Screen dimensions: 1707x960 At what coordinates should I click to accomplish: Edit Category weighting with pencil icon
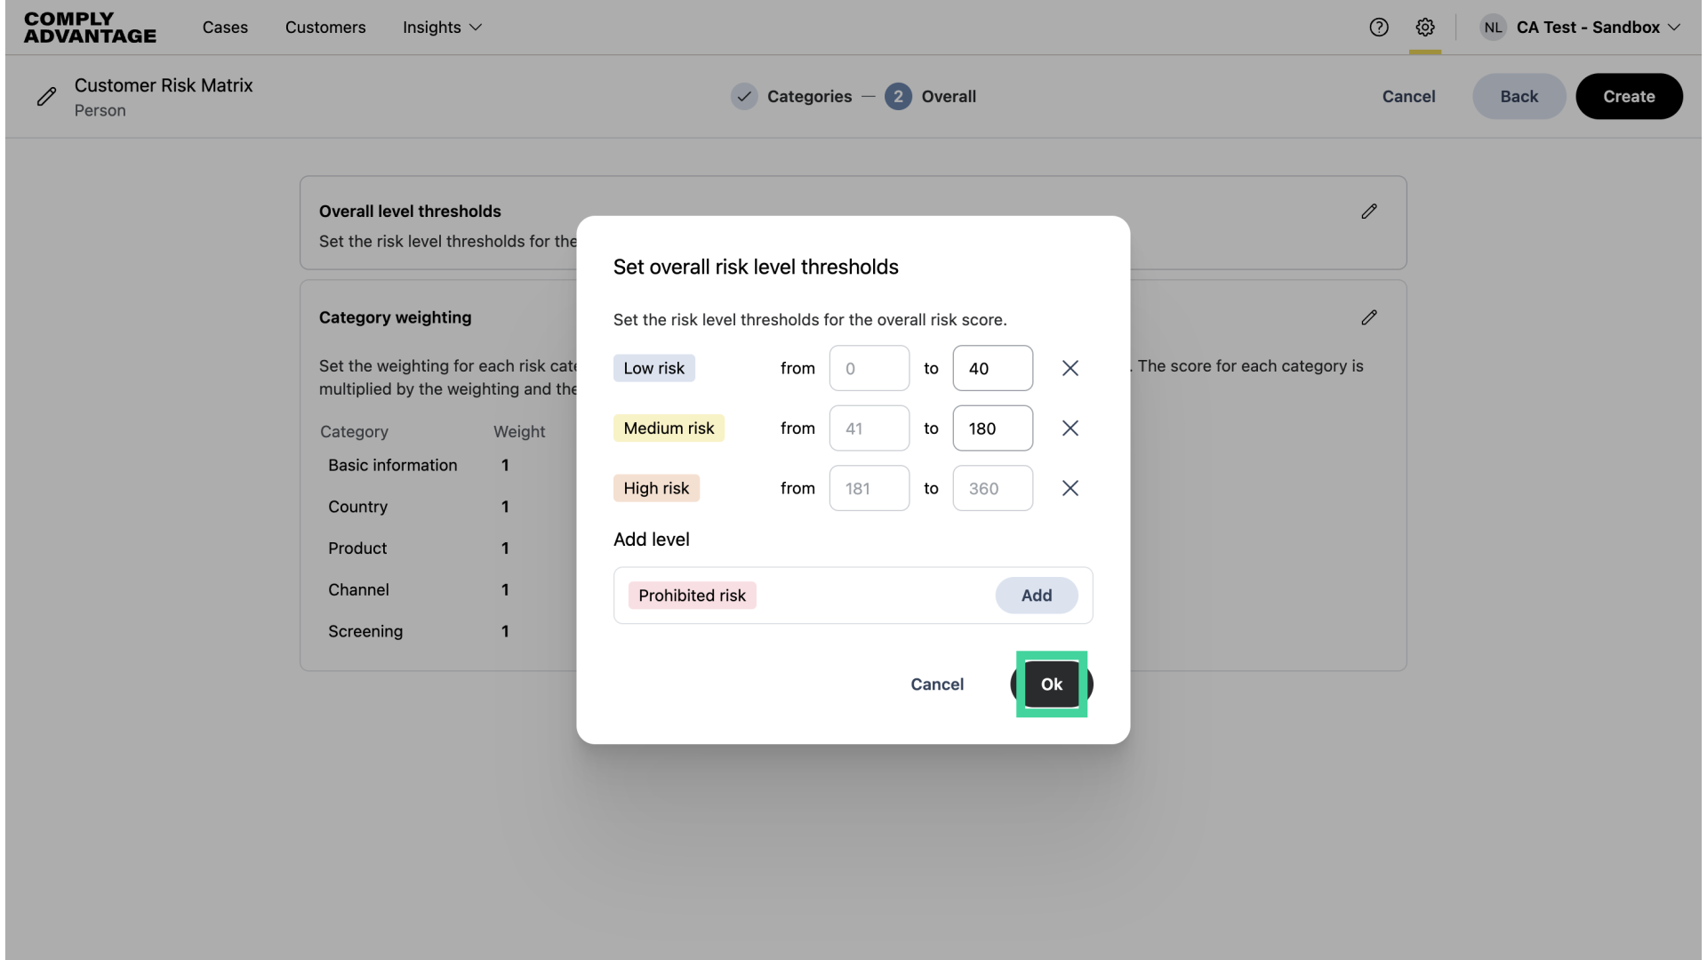1368,317
